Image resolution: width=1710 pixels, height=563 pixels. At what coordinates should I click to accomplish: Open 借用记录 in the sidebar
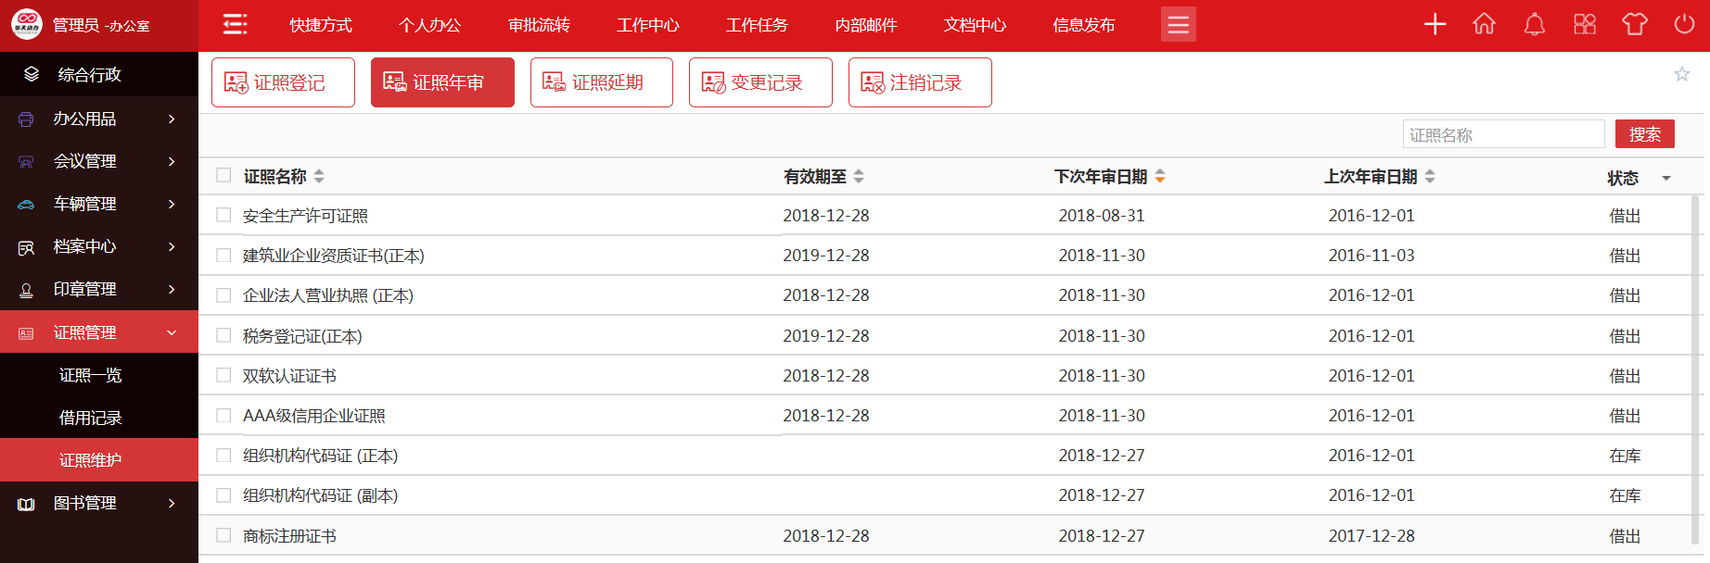(x=91, y=418)
